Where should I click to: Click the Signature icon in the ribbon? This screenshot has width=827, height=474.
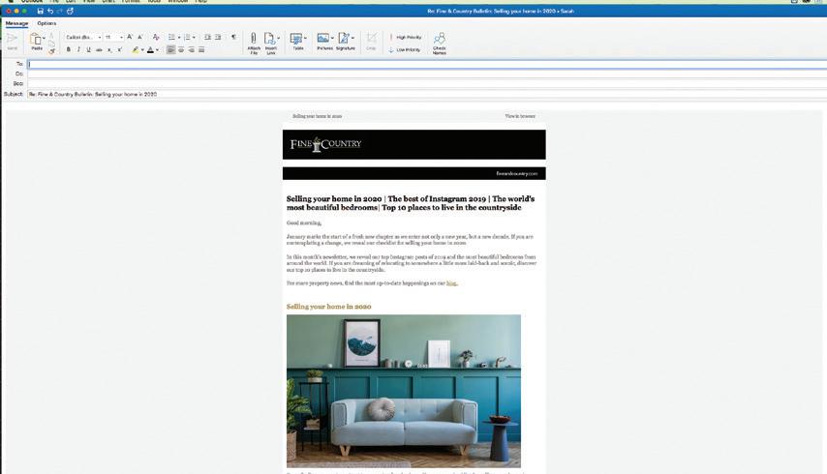coord(344,38)
